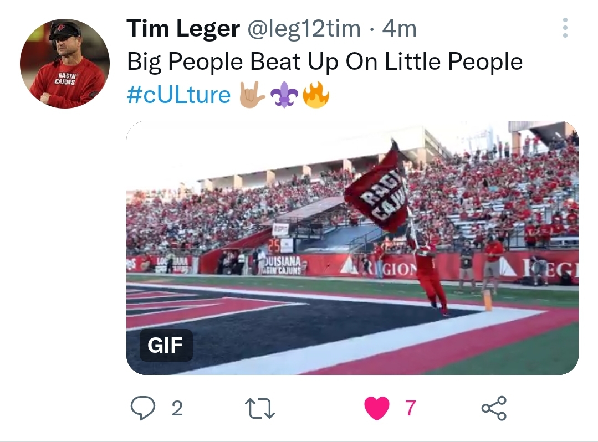View the 2 replies count
The height and width of the screenshot is (442, 598).
pos(177,408)
